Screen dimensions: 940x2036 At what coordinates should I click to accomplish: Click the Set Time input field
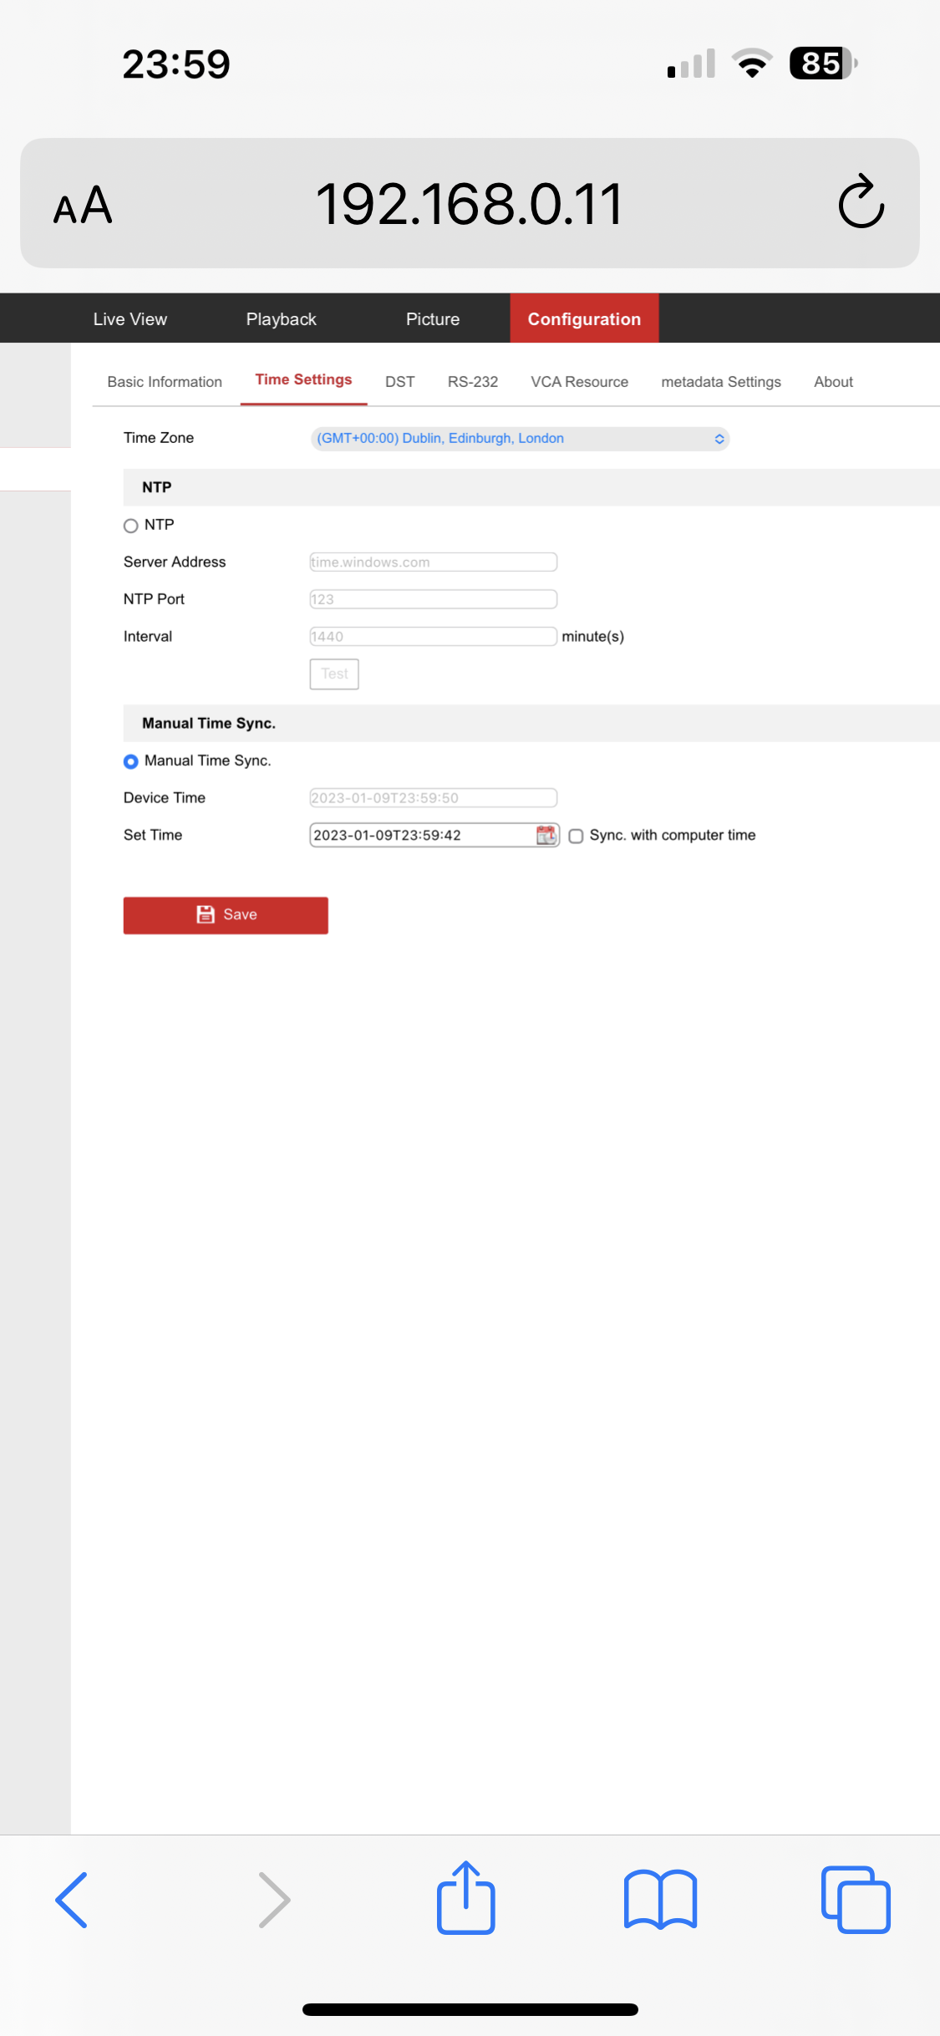coord(422,835)
